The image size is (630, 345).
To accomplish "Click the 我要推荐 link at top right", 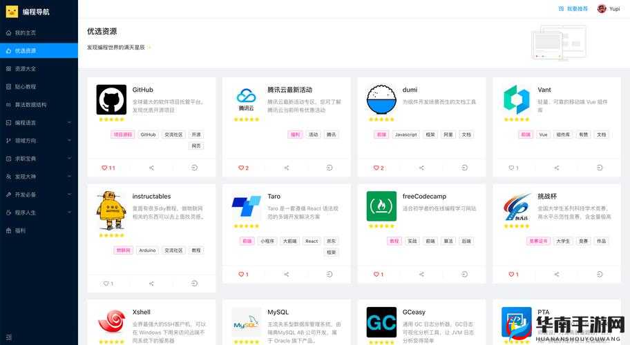I will (573, 8).
